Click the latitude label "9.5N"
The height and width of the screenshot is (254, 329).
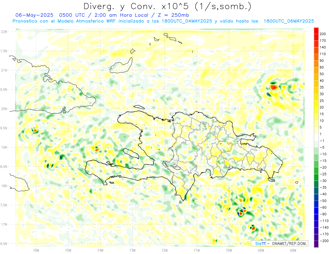click(x=4, y=128)
